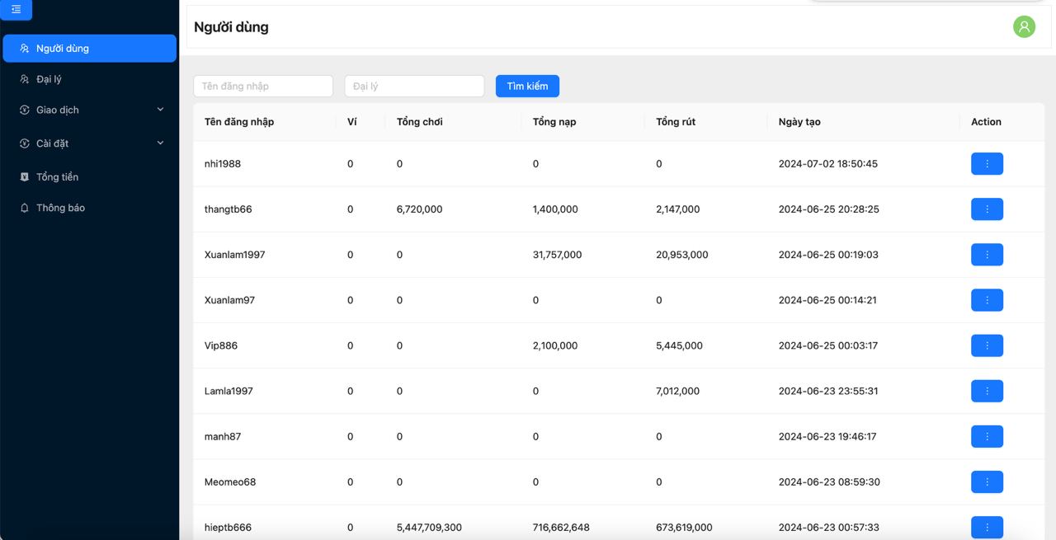Viewport: 1056px width, 540px height.
Task: Open the action menu for nhi1988
Action: pos(987,164)
